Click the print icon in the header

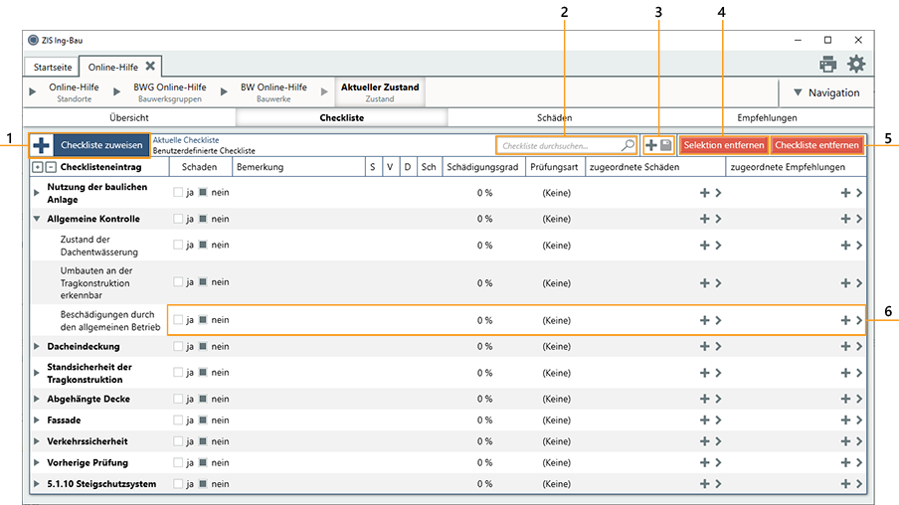click(827, 65)
